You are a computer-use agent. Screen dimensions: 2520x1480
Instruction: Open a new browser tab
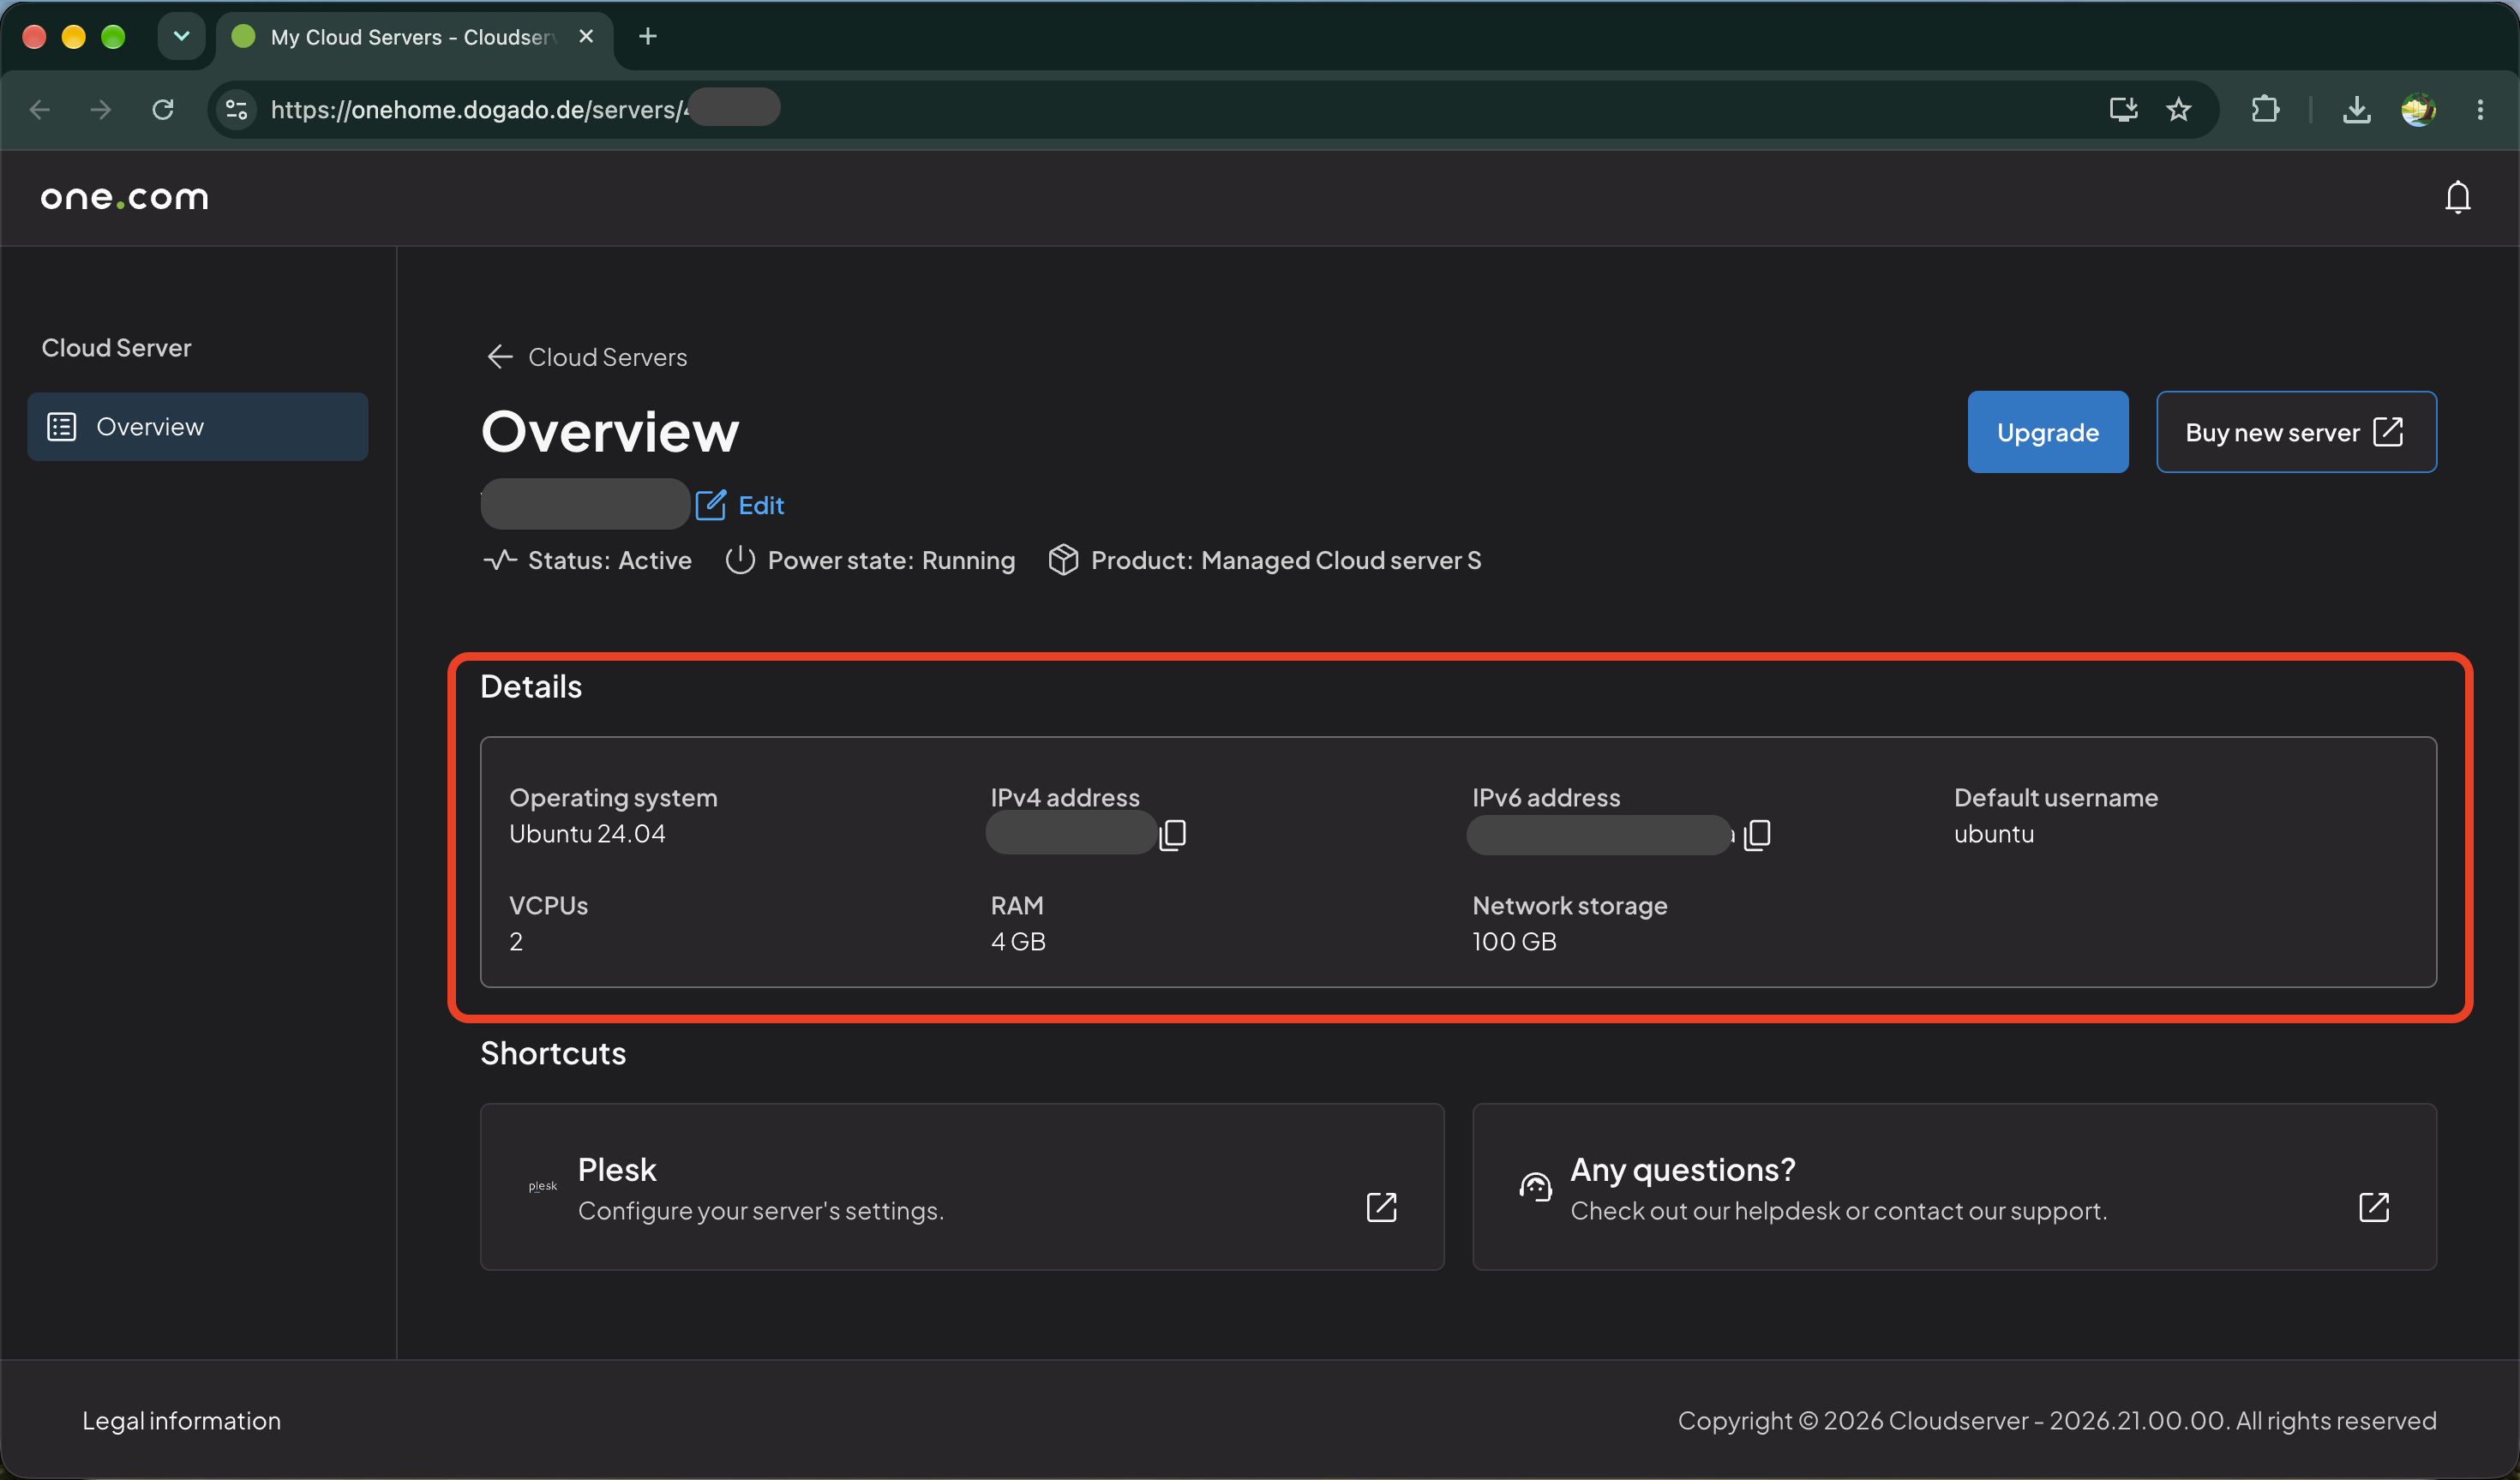coord(648,36)
